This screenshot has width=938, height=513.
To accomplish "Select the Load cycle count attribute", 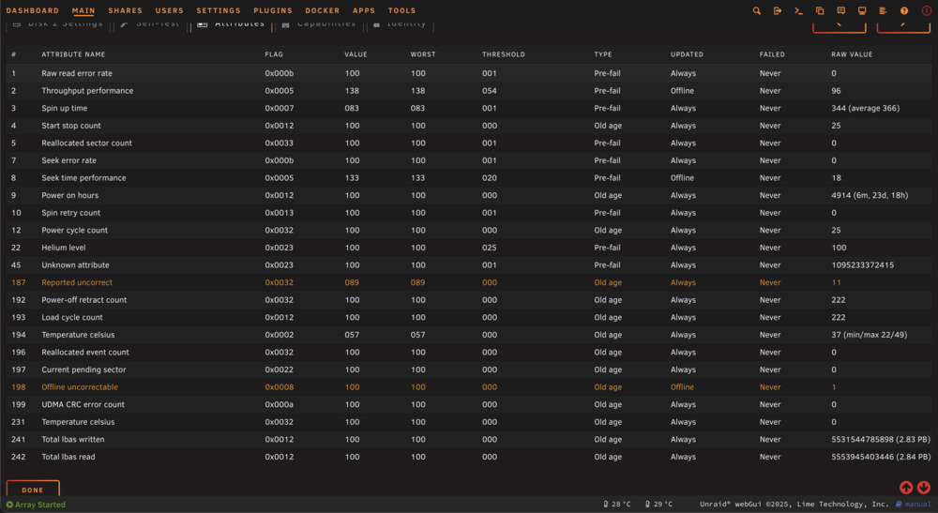I will coord(72,318).
